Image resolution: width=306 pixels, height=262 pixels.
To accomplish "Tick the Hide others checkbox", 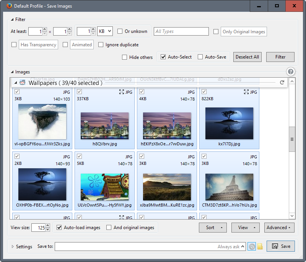I will [124, 57].
